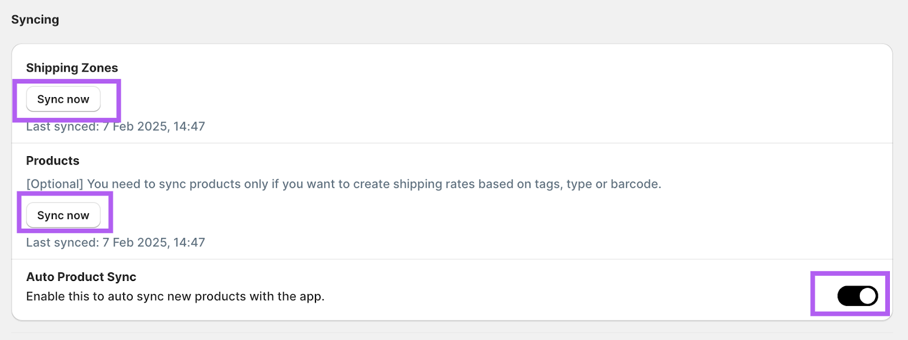This screenshot has height=340, width=908.
Task: Switch off automatic syncing of new products
Action: pyautogui.click(x=857, y=296)
